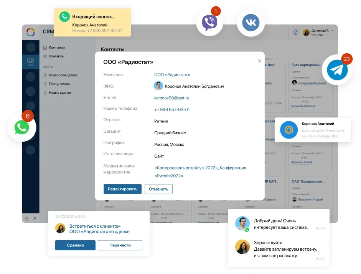The height and width of the screenshot is (274, 361).
Task: Open WhatsApp icon with 6 notifications
Action: [x=22, y=127]
